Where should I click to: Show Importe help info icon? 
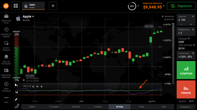coord(193,16)
